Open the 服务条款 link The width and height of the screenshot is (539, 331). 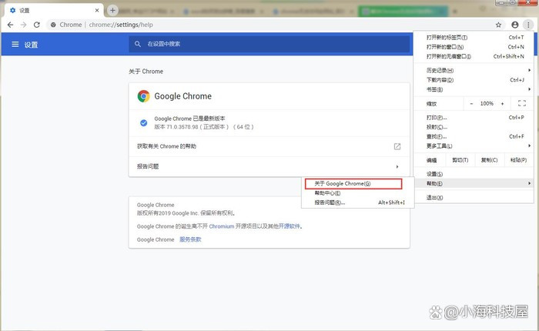(190, 239)
